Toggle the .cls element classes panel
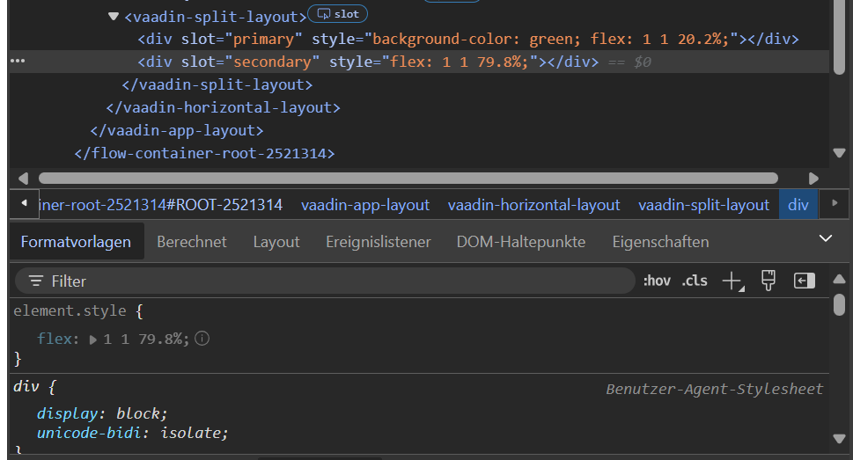853x460 pixels. (695, 281)
